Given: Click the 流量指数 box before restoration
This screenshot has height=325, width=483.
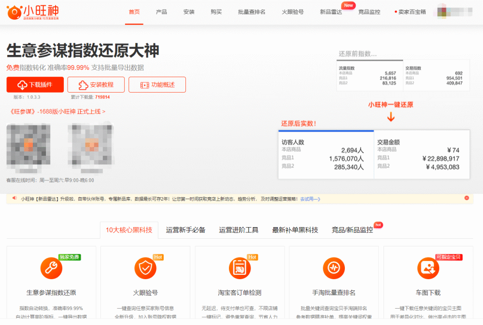Looking at the screenshot, I should (369, 75).
